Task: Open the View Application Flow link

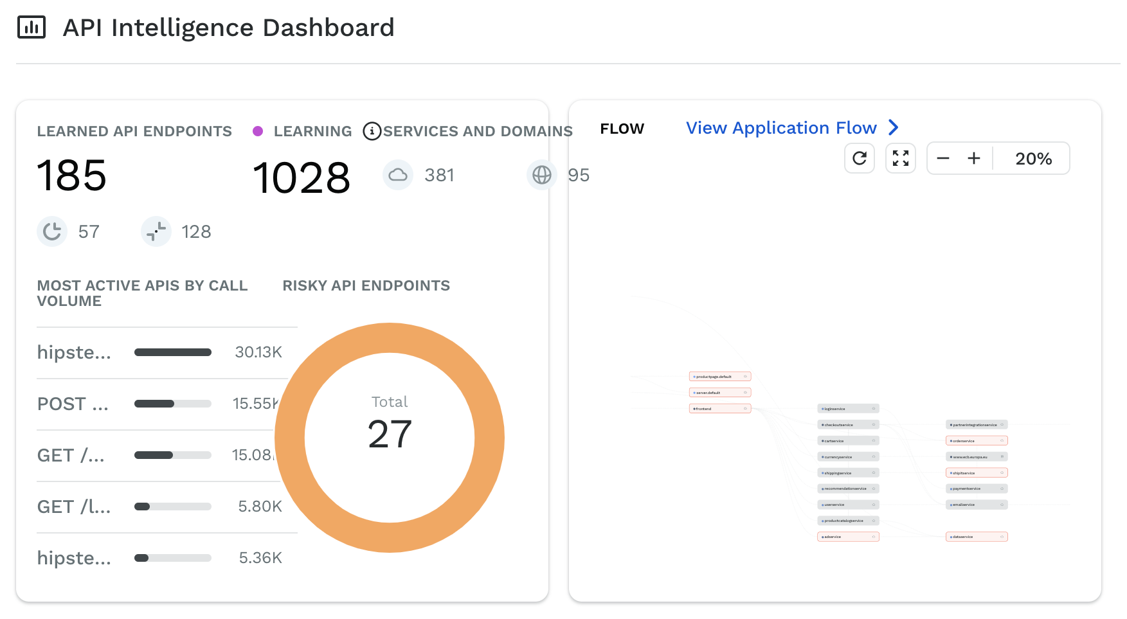Action: coord(781,128)
